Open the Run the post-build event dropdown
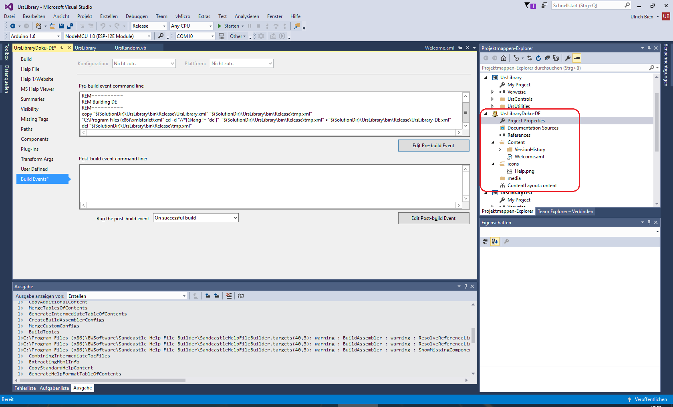The image size is (673, 407). pos(196,218)
